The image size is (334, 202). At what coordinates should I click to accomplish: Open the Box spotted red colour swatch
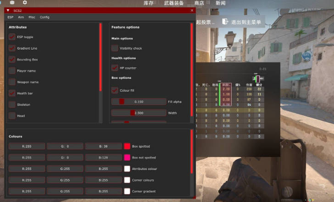(127, 146)
